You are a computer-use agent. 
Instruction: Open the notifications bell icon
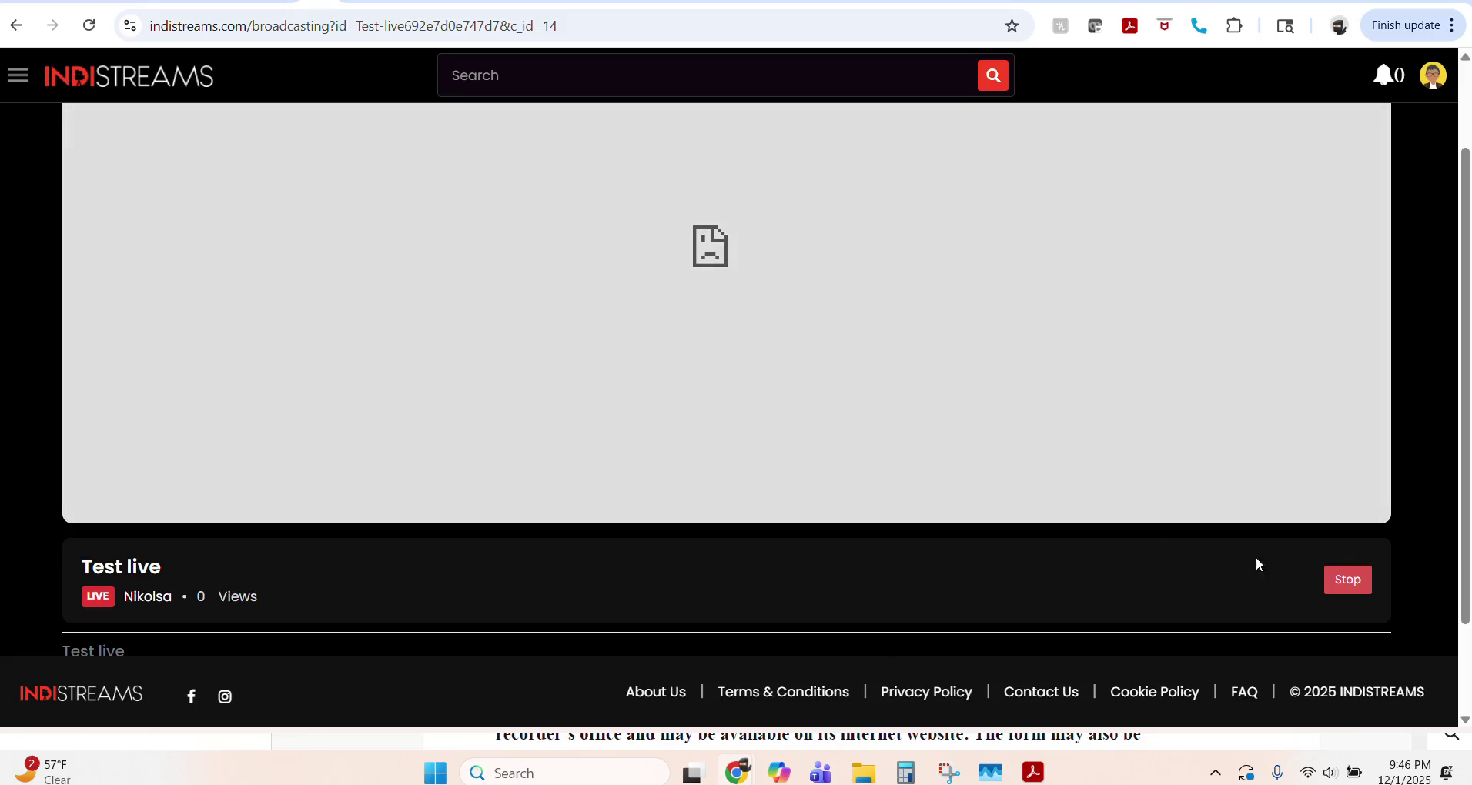1383,75
